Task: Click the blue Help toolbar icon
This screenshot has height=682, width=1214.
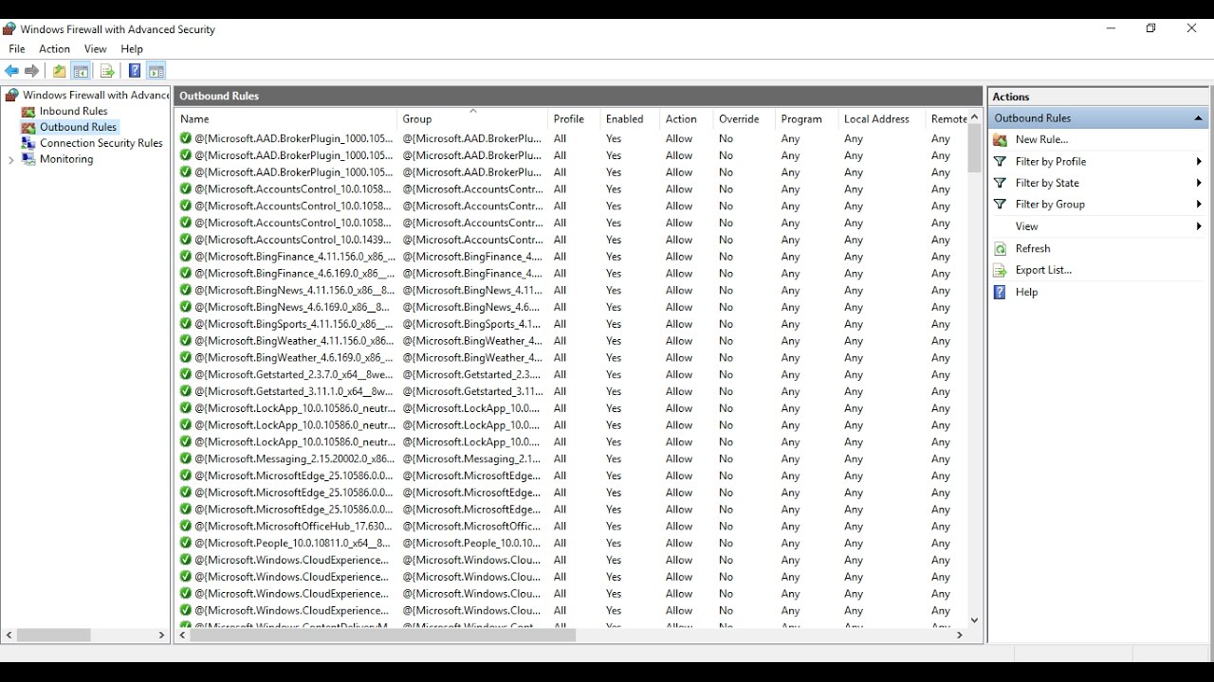Action: [x=135, y=71]
